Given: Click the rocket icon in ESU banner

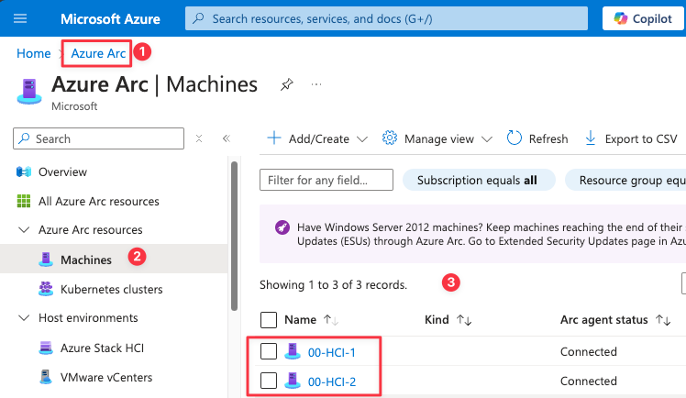Looking at the screenshot, I should click(x=282, y=227).
